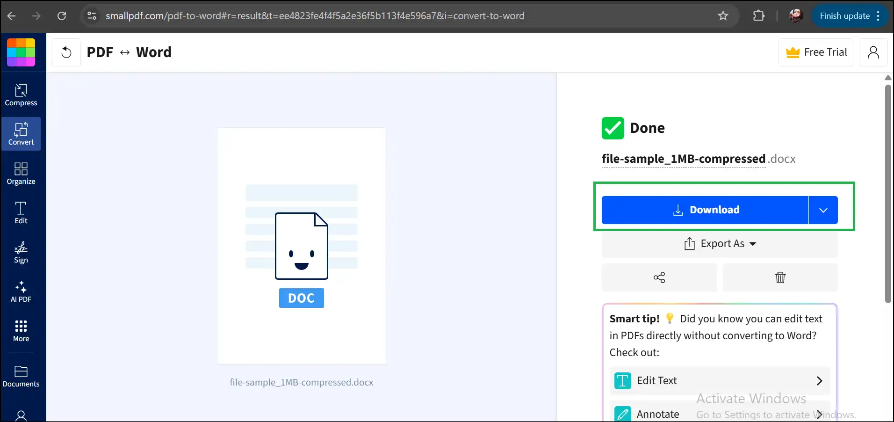Click the Free Trial button
894x422 pixels.
tap(816, 52)
